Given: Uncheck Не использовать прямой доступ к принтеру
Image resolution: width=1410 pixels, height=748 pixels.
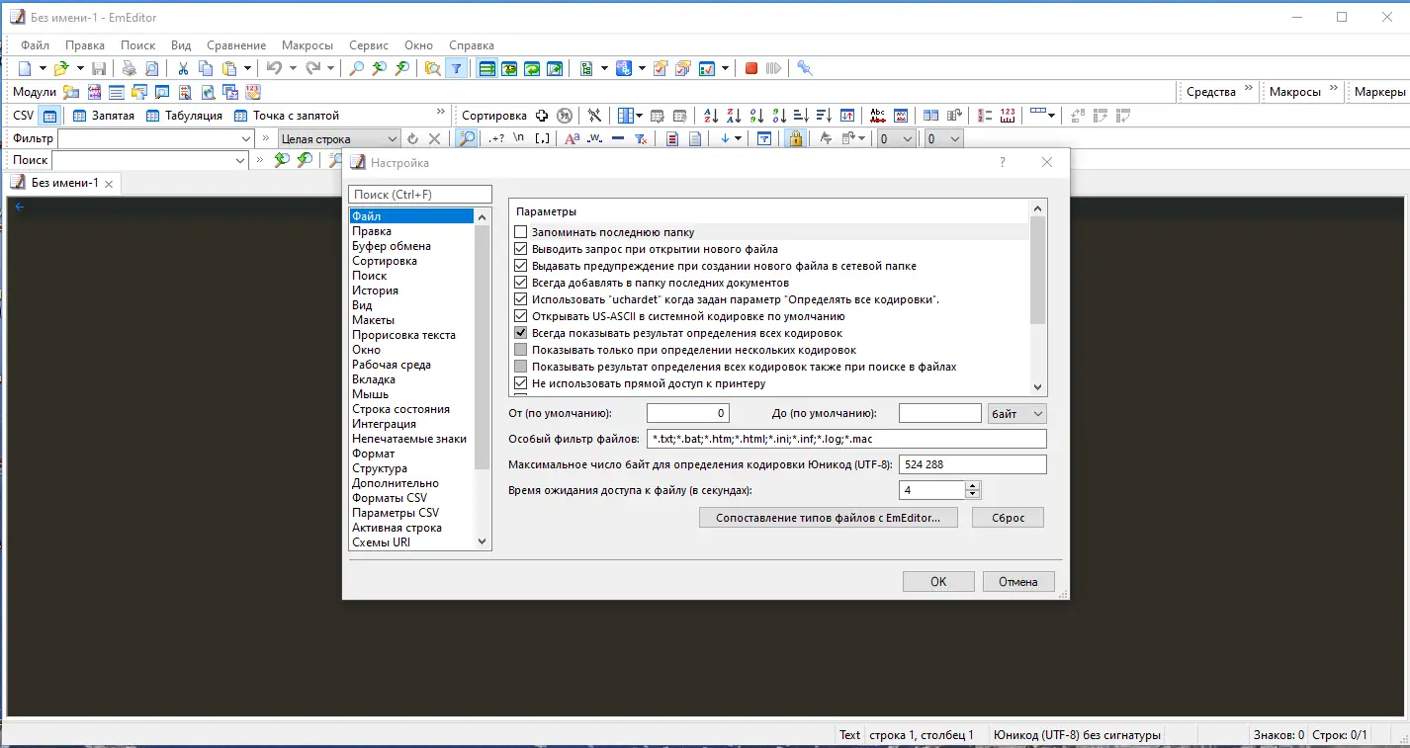Looking at the screenshot, I should click(x=520, y=382).
